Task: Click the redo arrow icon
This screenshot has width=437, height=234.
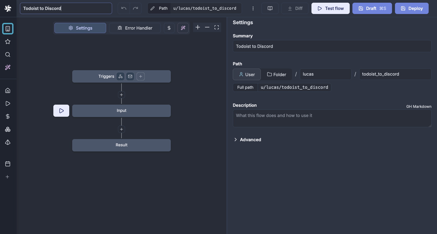Action: 136,8
